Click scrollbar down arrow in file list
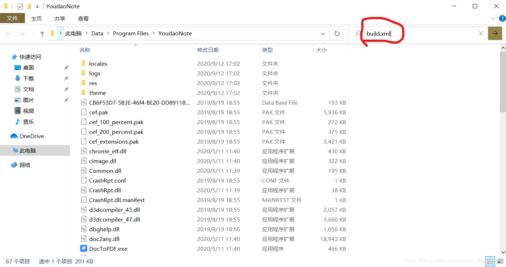The height and width of the screenshot is (267, 506). (503, 253)
